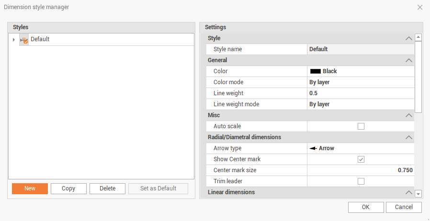Enable the Auto scale checkbox
Screen dimensions: 430x221
pos(361,126)
